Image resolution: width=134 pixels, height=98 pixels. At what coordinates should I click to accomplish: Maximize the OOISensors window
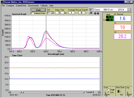pyautogui.click(x=129, y=2)
